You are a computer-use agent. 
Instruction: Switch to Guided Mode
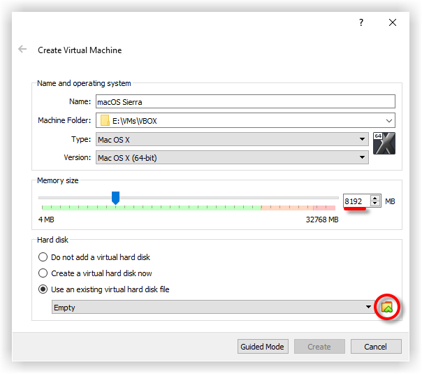click(262, 347)
